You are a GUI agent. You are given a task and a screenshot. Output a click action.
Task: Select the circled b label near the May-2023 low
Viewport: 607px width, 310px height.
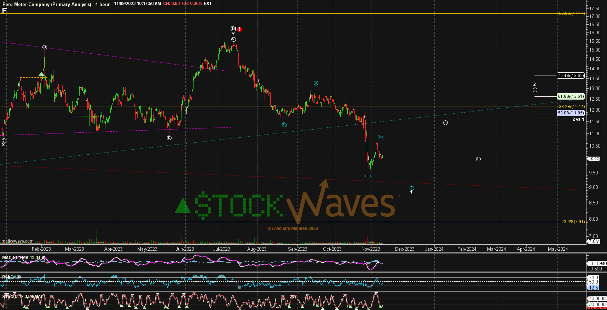click(169, 138)
